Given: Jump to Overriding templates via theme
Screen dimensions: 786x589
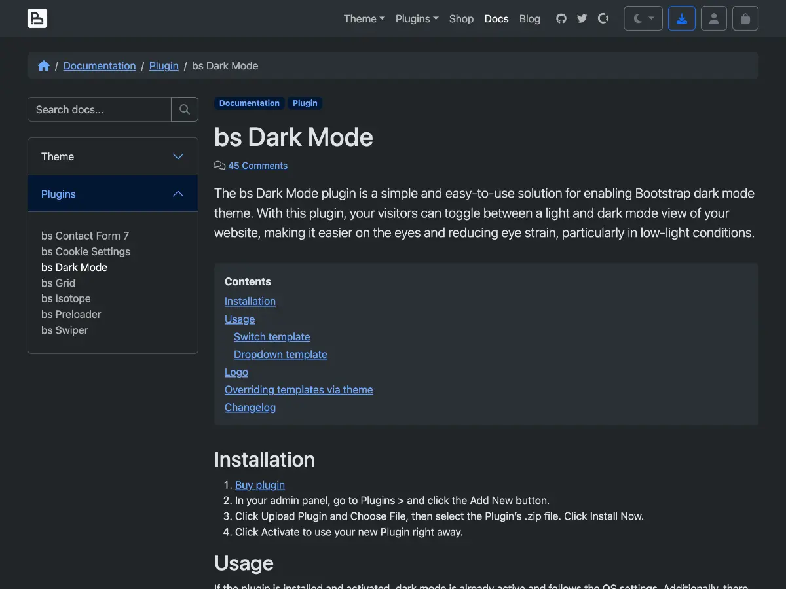Looking at the screenshot, I should [299, 389].
